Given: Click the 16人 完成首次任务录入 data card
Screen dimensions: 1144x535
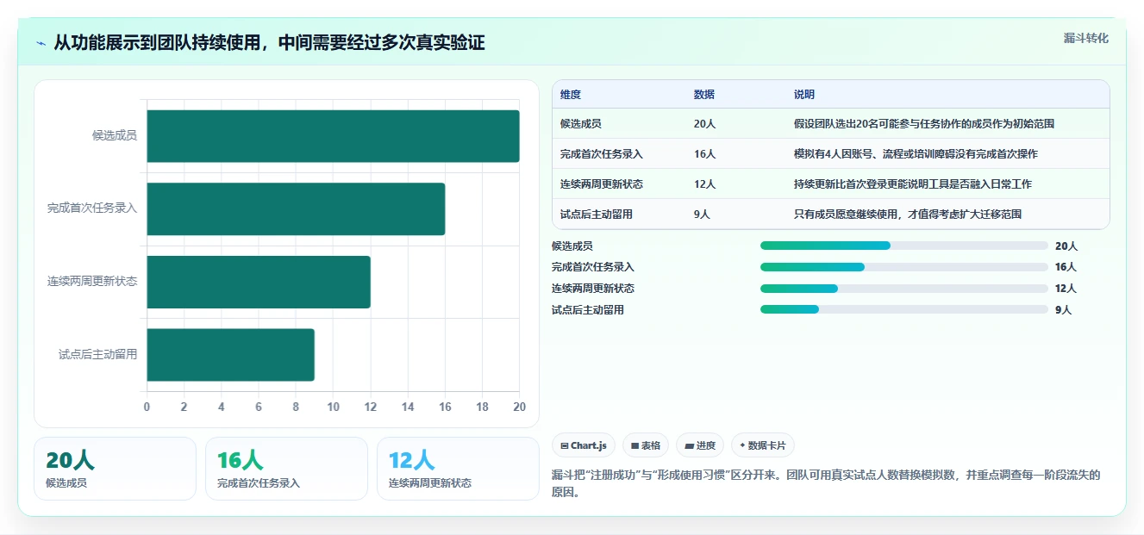Looking at the screenshot, I should (286, 469).
